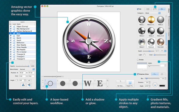Click the Distance value stepper

[150, 82]
